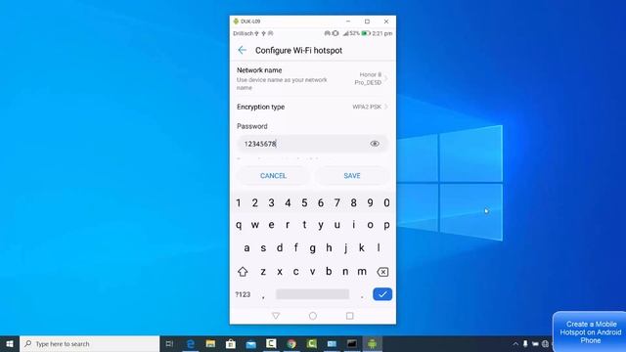Image resolution: width=626 pixels, height=352 pixels.
Task: Show hidden system tray icons
Action: (x=515, y=343)
